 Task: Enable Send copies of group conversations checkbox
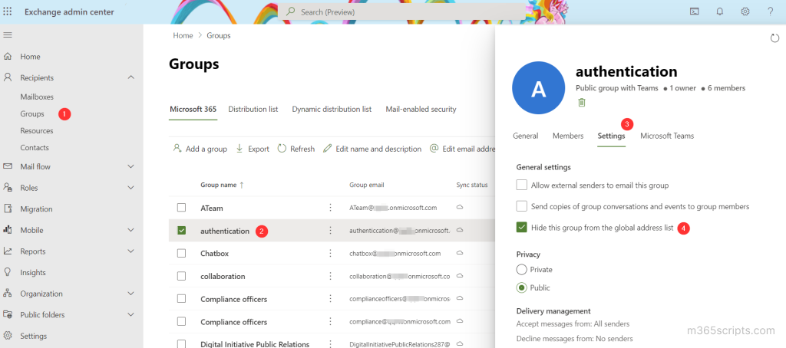click(x=521, y=206)
